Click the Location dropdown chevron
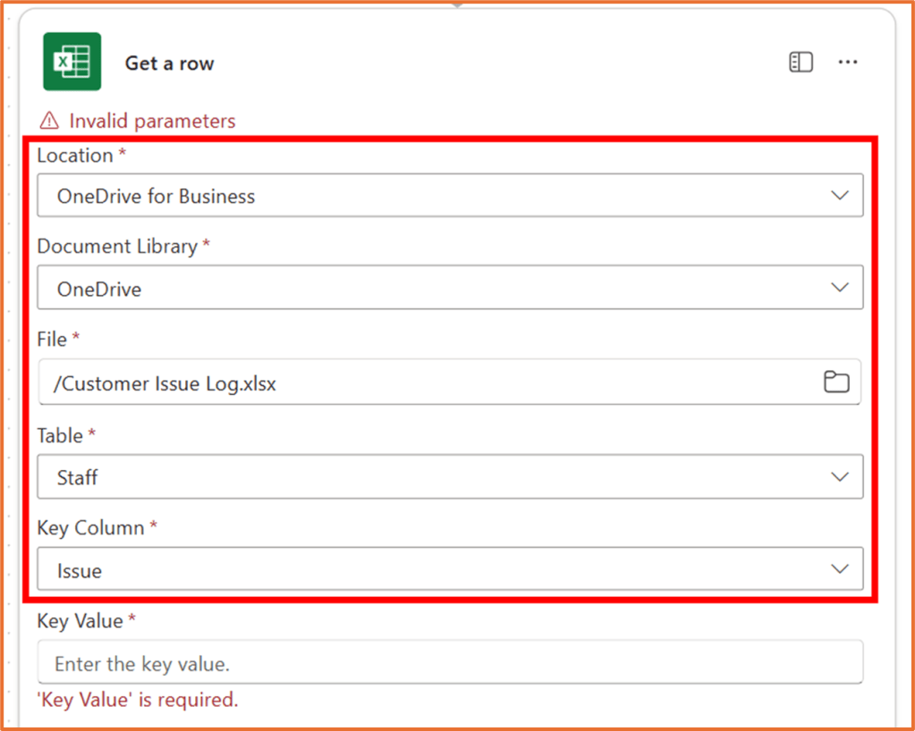The image size is (915, 731). coord(839,195)
